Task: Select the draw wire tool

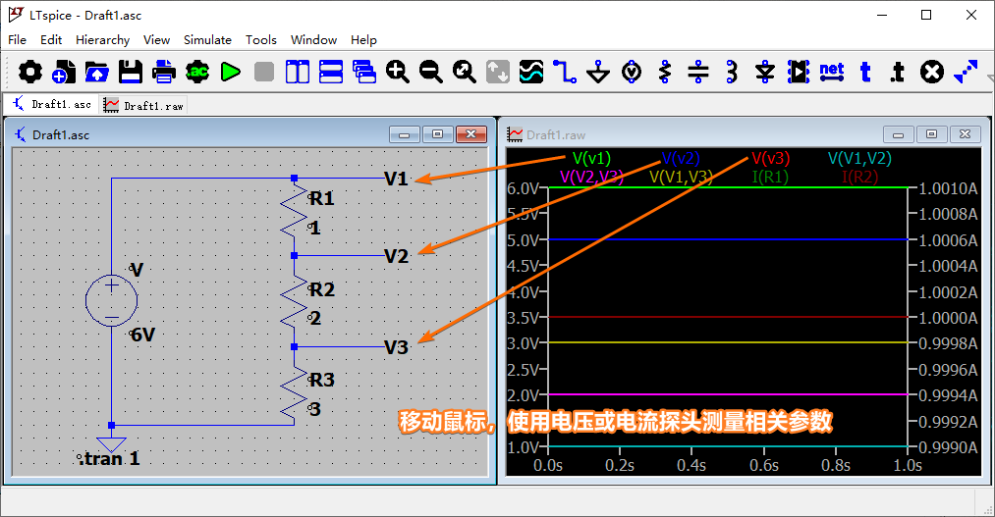Action: 564,72
